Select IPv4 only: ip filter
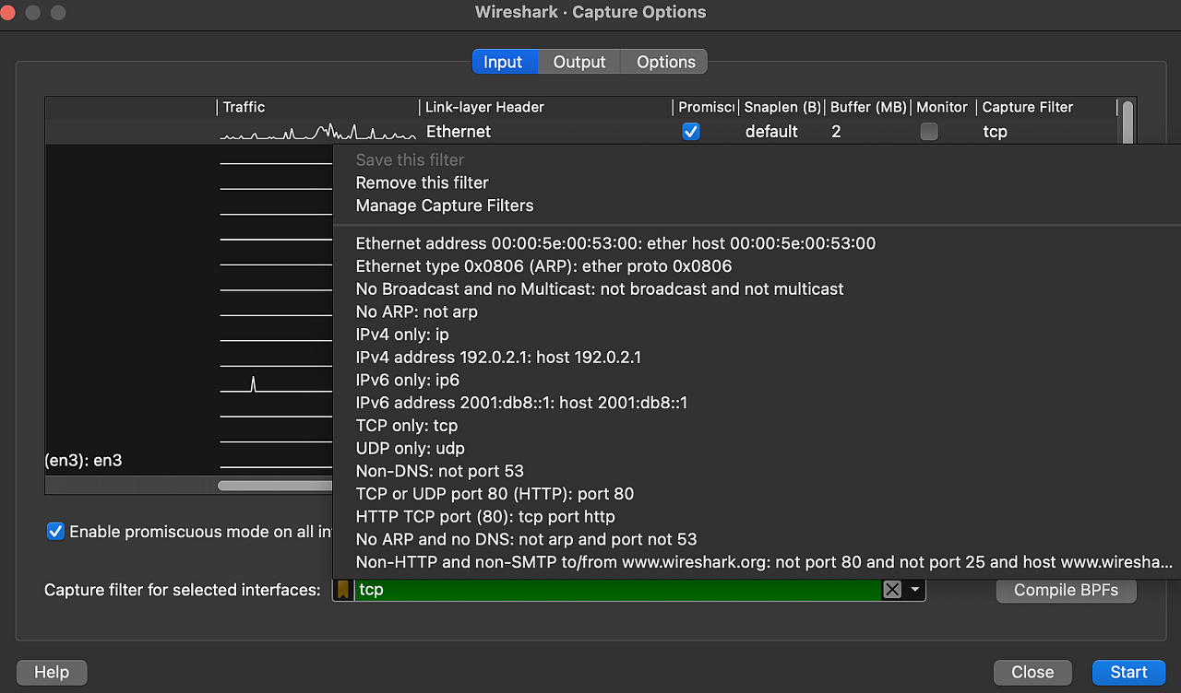This screenshot has width=1181, height=693. click(402, 335)
